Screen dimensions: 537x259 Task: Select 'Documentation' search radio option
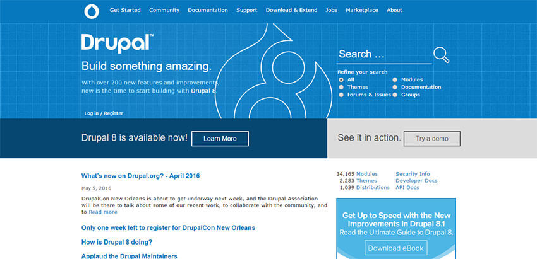click(x=395, y=88)
